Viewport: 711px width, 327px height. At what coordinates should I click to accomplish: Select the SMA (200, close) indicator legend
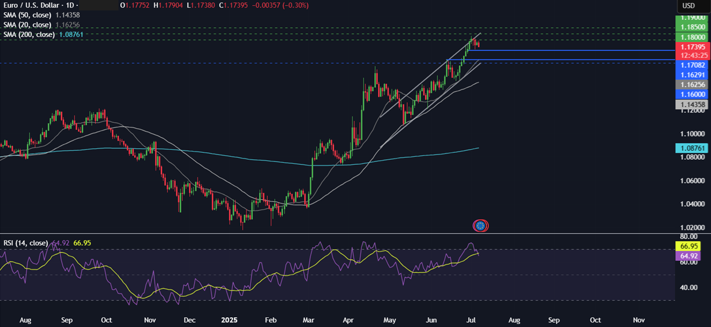[30, 35]
